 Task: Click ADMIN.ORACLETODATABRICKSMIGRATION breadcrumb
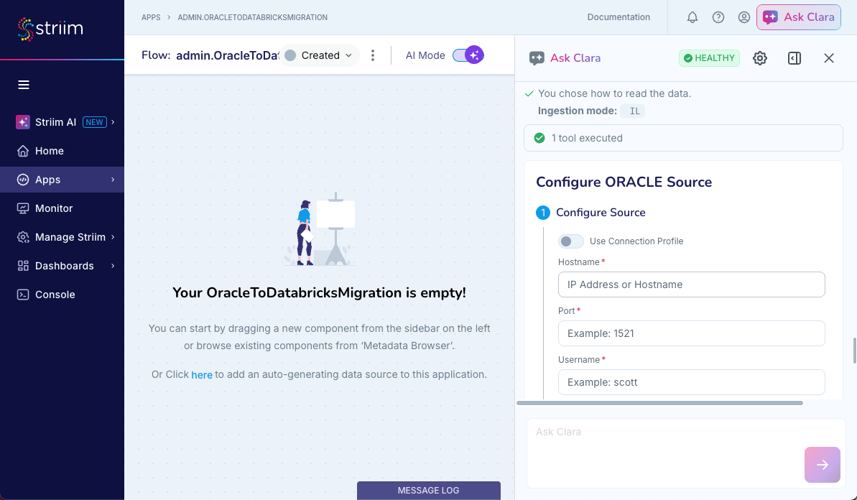[x=253, y=17]
